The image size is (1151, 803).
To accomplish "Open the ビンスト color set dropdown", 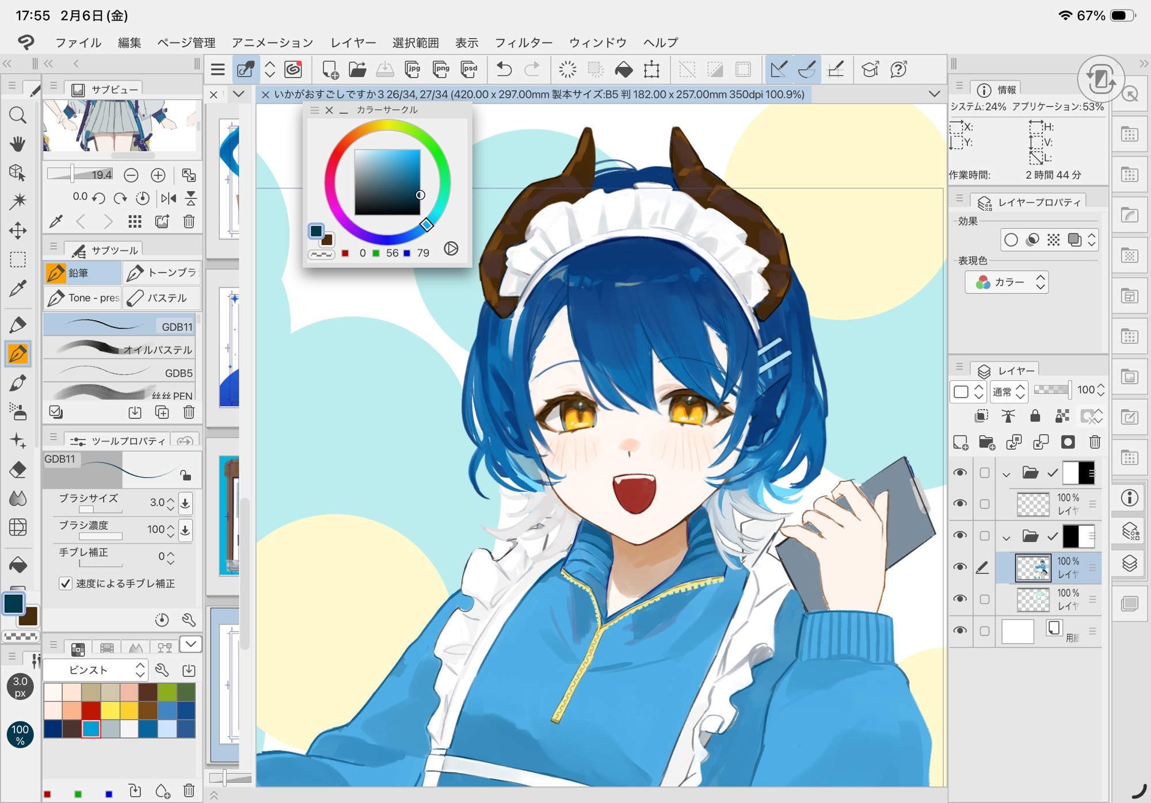I will tap(96, 670).
